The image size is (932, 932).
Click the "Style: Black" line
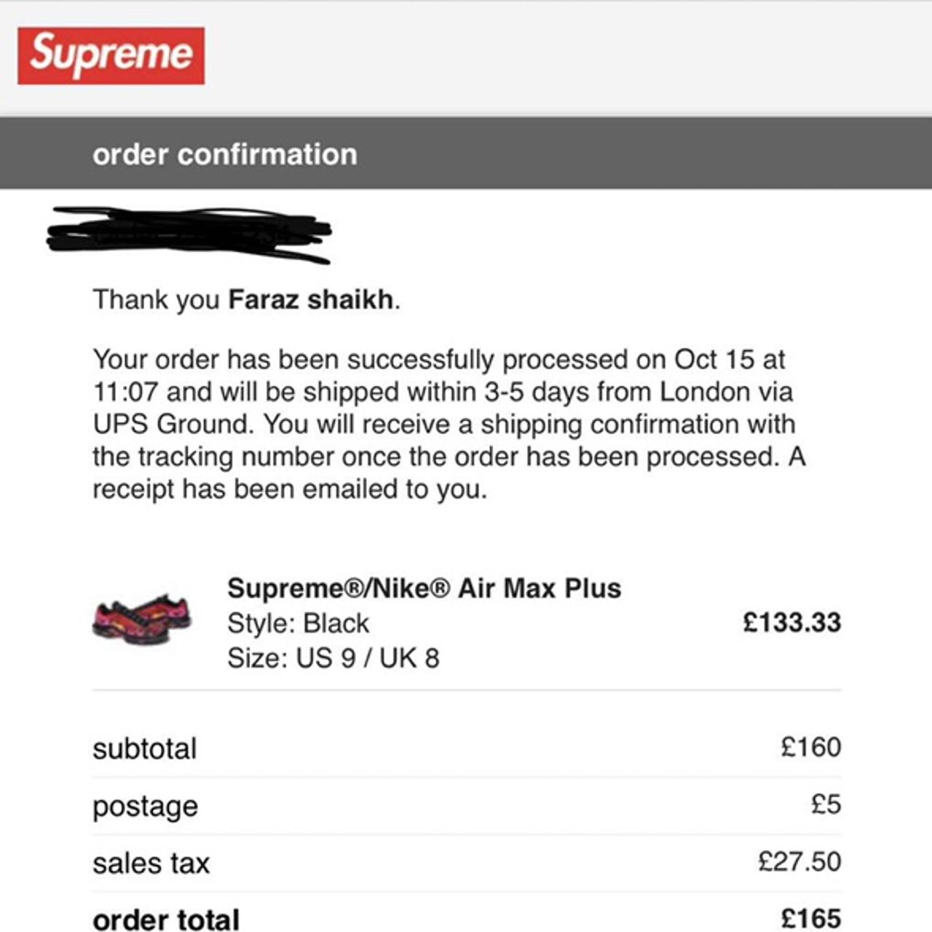click(x=298, y=623)
